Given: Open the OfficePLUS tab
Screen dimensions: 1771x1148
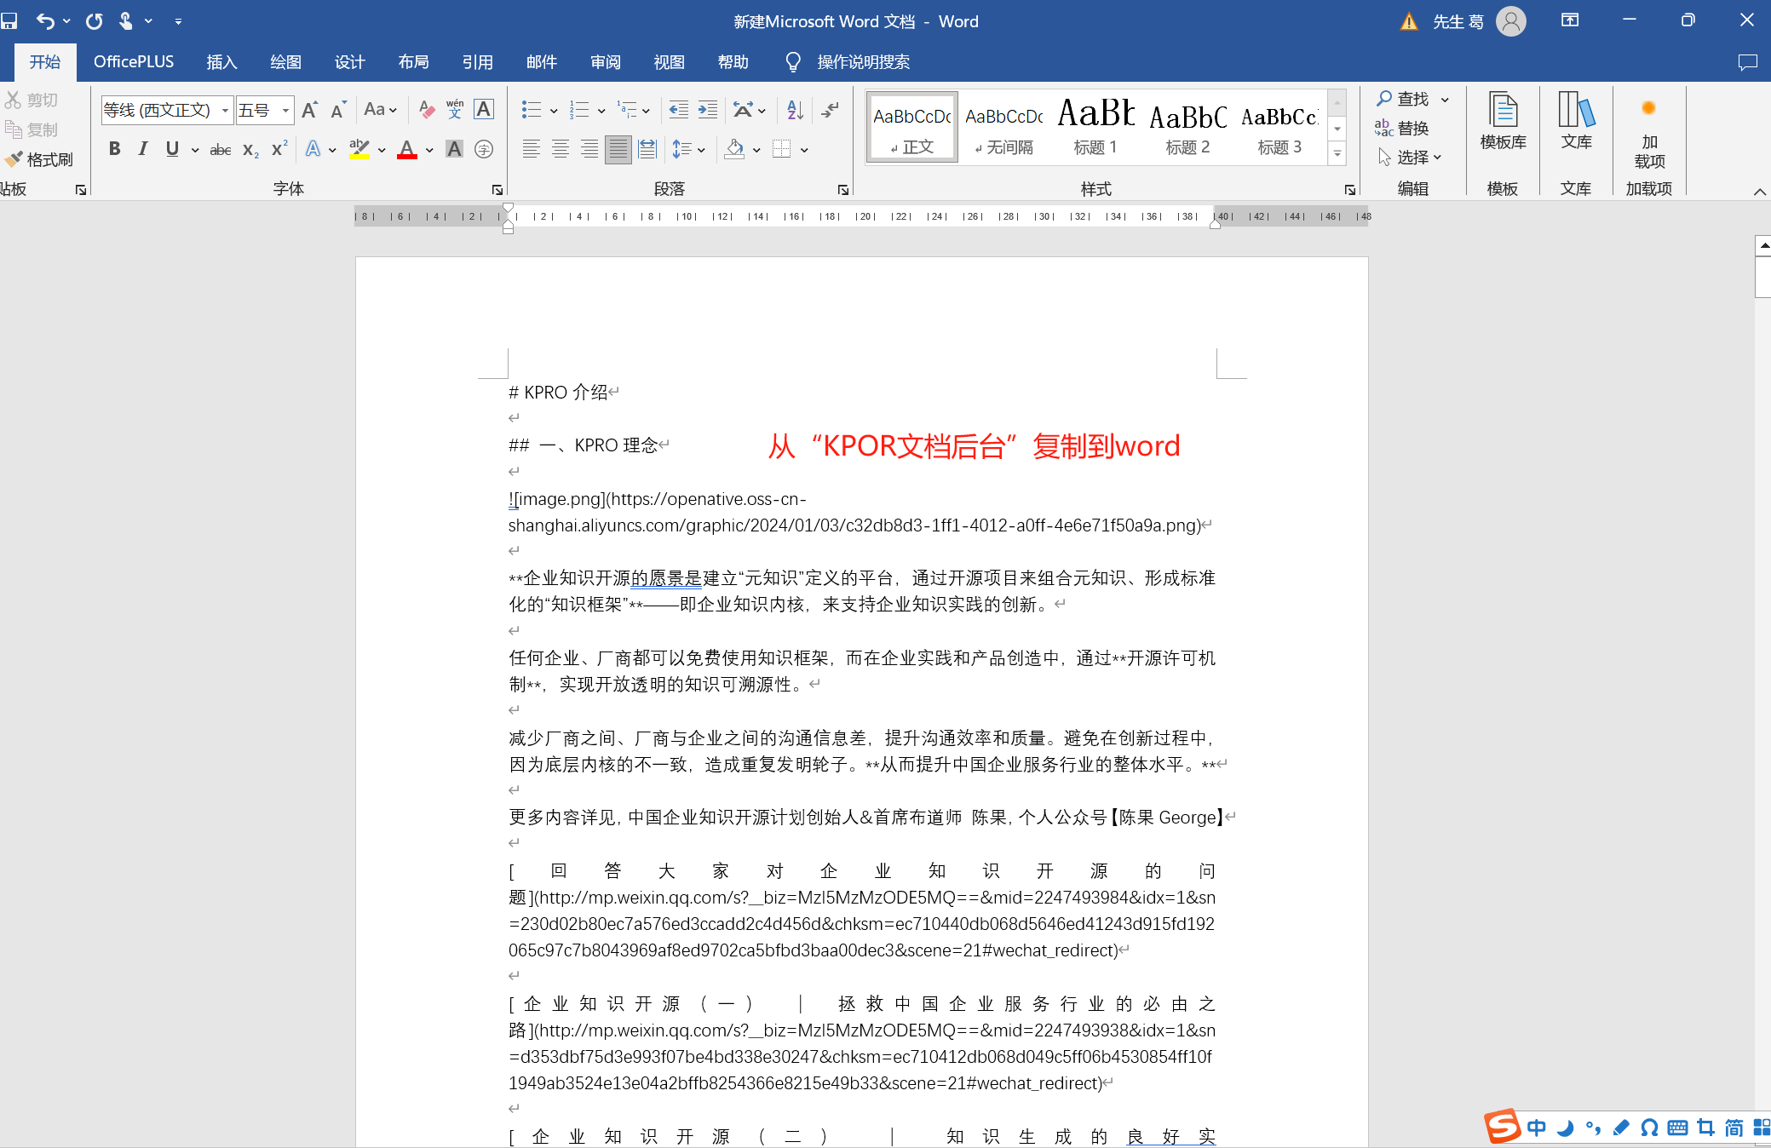Looking at the screenshot, I should click(134, 62).
